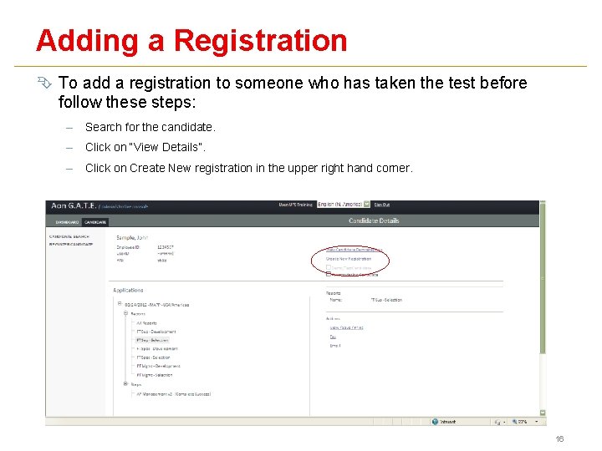Click the Employee ID value 1234567
Viewport: 602px width, 451px height.
[x=166, y=247]
